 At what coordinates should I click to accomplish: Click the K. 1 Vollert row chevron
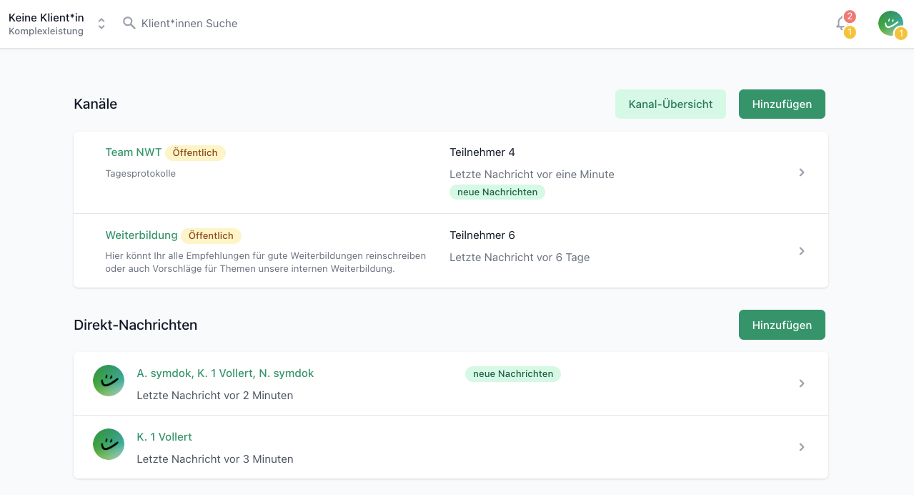pos(802,447)
